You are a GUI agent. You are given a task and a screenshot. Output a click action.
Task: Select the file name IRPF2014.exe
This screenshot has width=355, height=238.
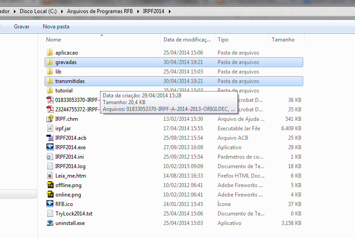70,147
